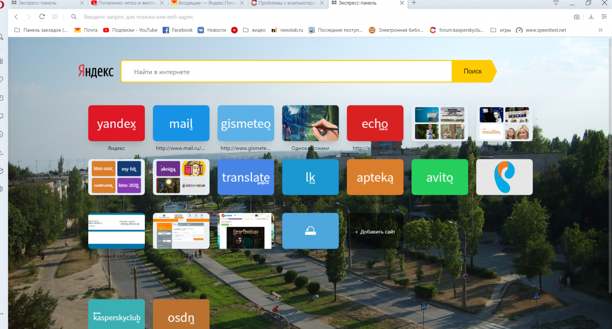Open the Подписки - YouTube bookmark

130,30
